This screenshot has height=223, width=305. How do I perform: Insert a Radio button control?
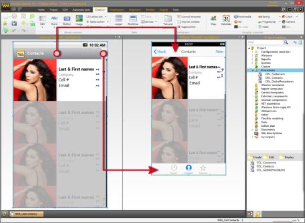(x=95, y=22)
